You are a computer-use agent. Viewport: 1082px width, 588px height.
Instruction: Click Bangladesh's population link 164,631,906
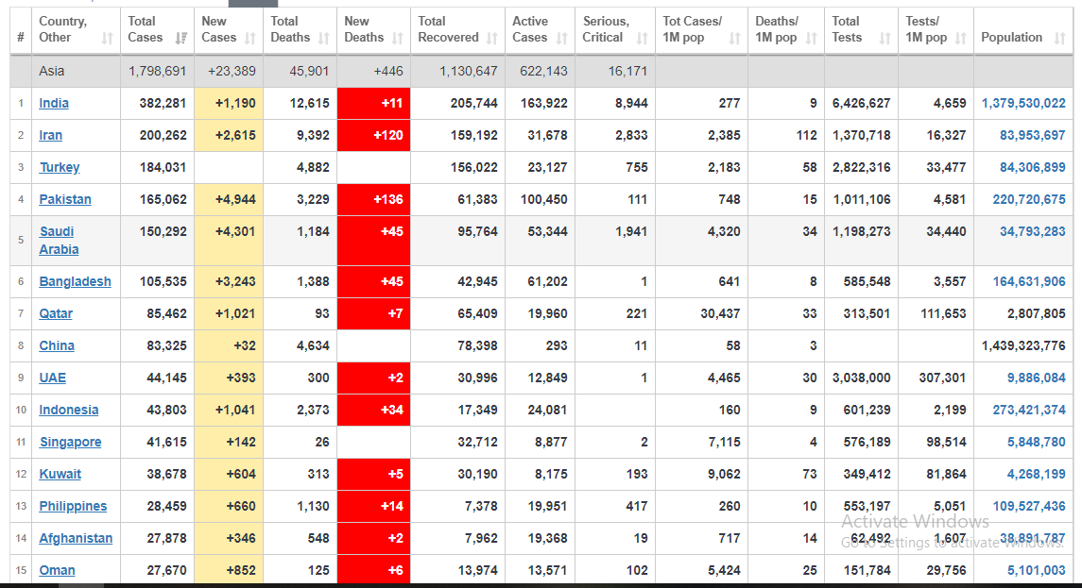[x=1029, y=281]
